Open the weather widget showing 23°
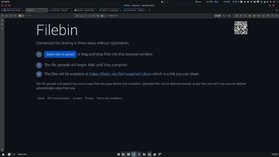The image size is (279, 157). (x=12, y=154)
